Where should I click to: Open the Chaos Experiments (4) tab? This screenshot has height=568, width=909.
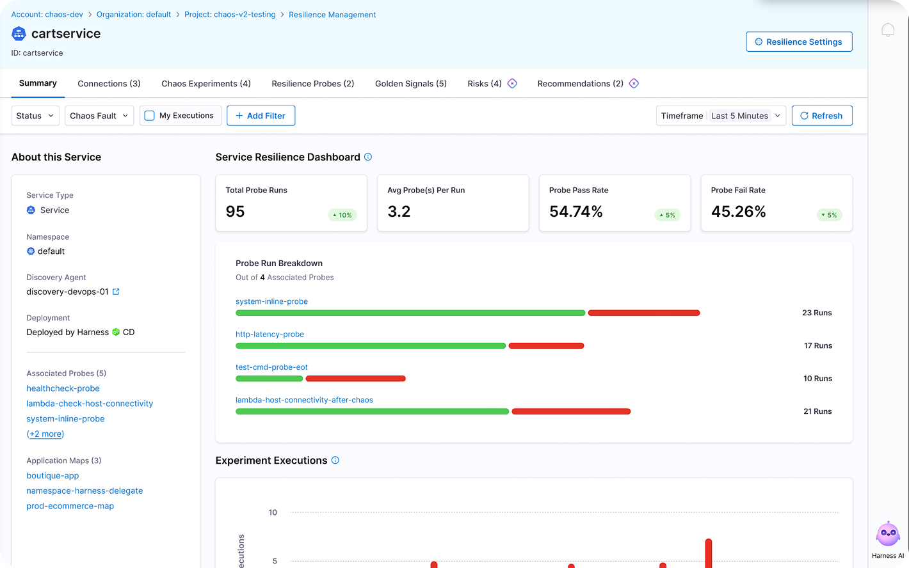[x=206, y=84]
